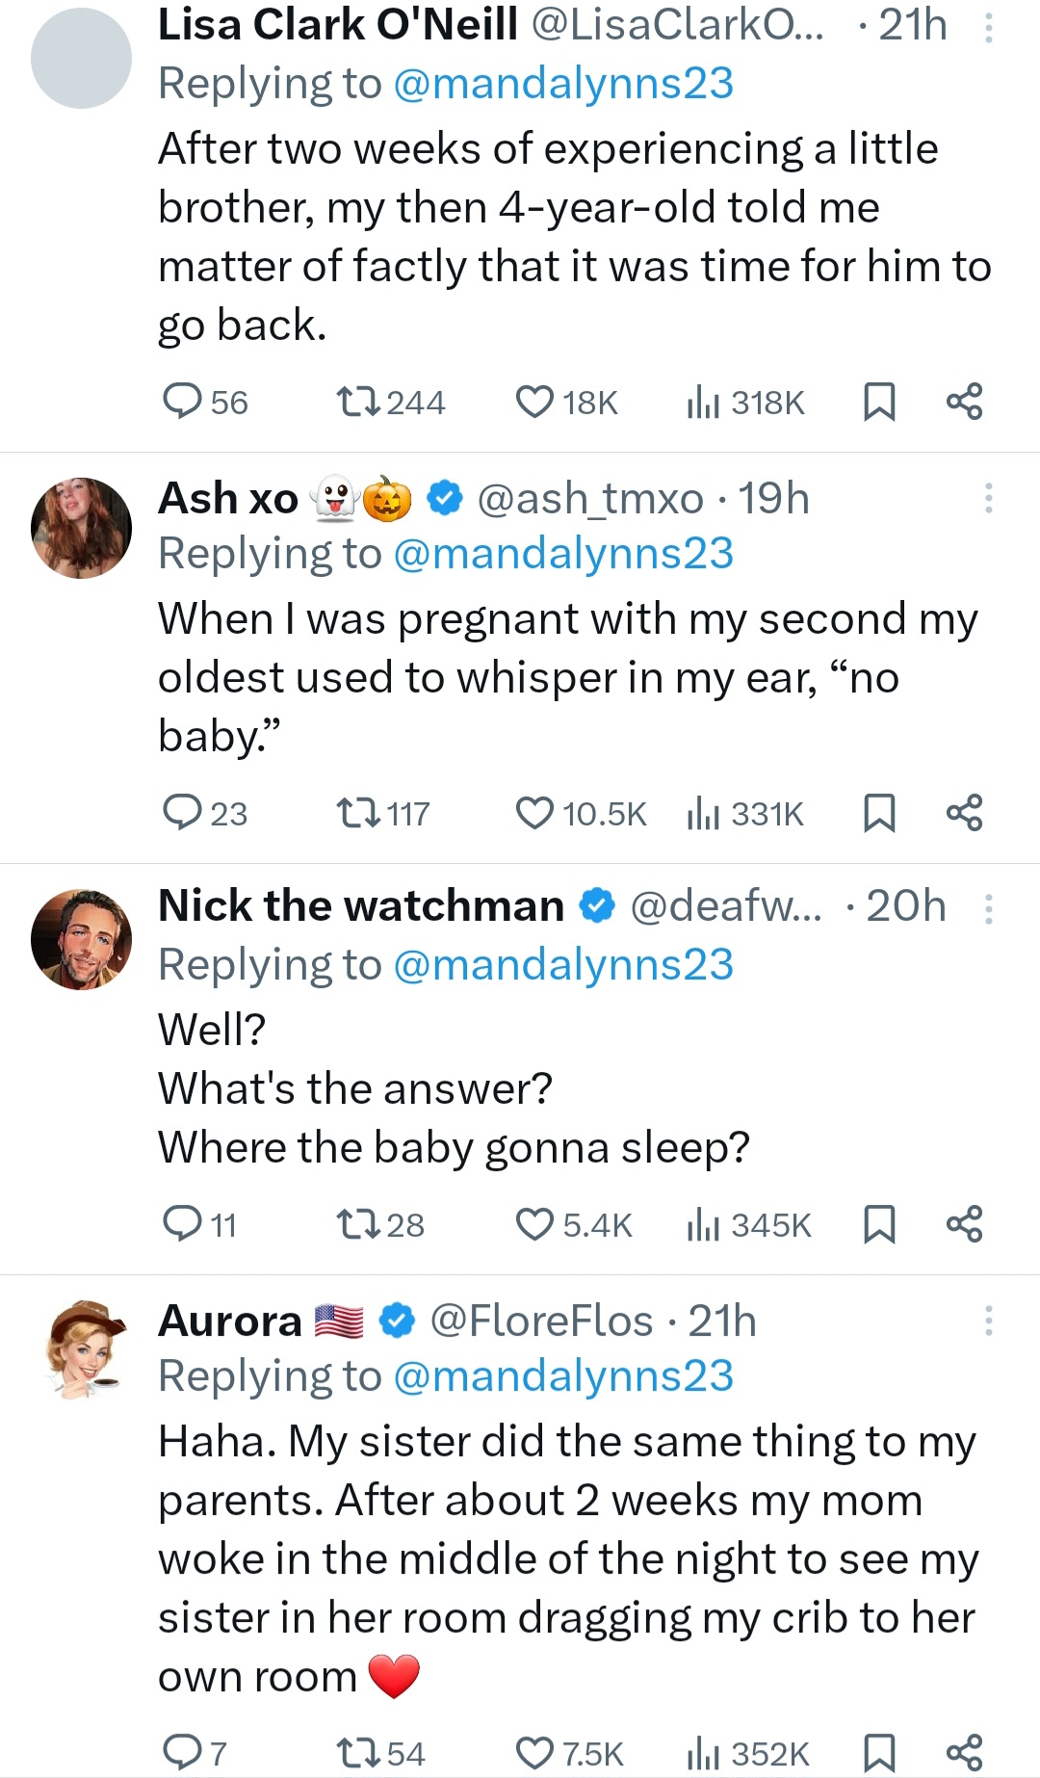
Task: Open Ash xo's profile picture
Action: coord(82,528)
